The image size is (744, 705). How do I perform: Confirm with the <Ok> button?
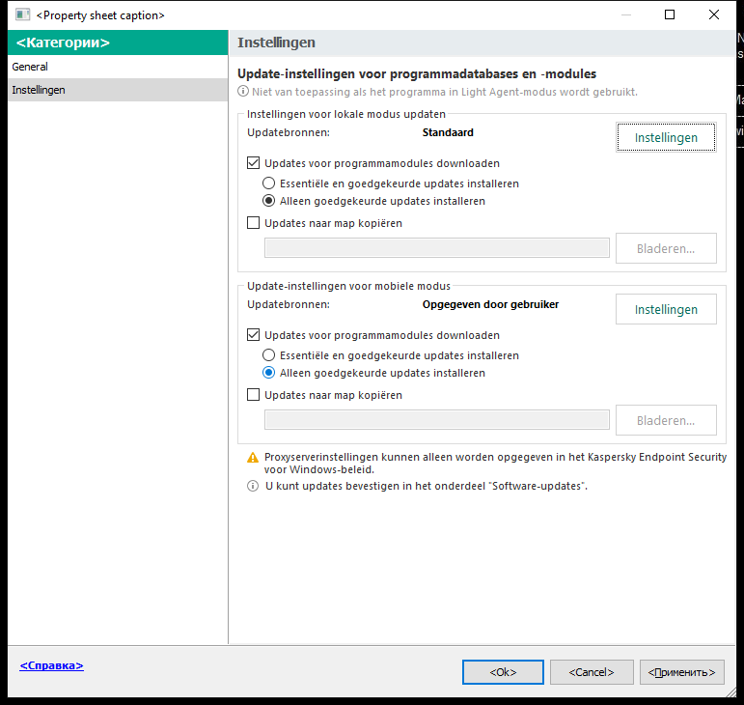503,672
